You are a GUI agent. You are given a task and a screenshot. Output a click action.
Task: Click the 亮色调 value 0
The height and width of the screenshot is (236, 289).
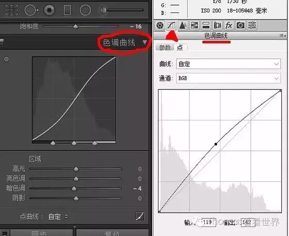click(140, 179)
